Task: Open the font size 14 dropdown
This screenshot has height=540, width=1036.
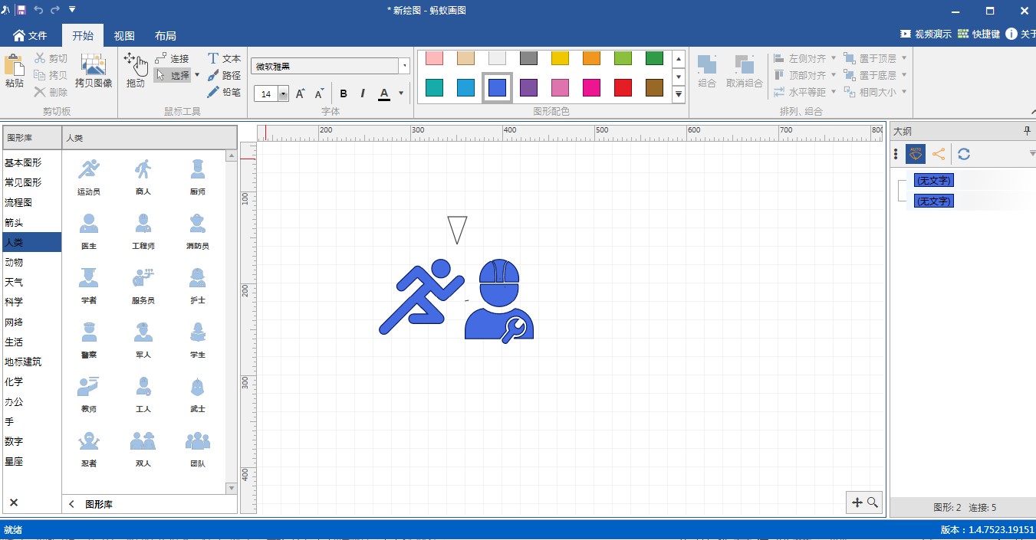Action: (x=283, y=94)
